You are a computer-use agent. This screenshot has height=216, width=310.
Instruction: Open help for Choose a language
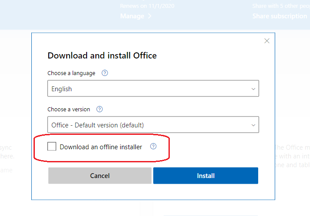coord(105,73)
